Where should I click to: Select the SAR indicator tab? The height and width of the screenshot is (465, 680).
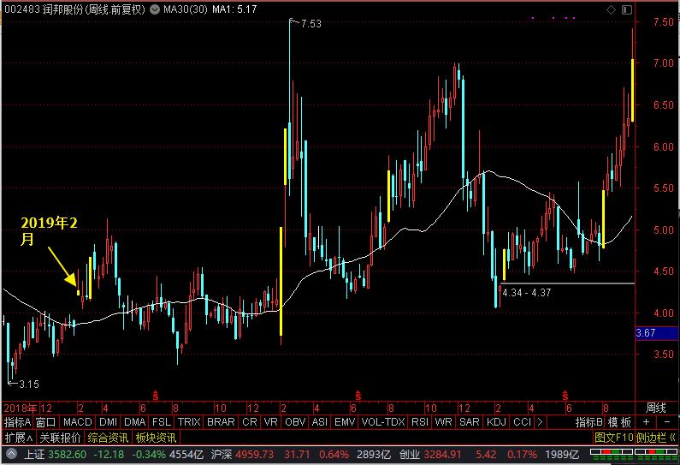click(x=470, y=422)
